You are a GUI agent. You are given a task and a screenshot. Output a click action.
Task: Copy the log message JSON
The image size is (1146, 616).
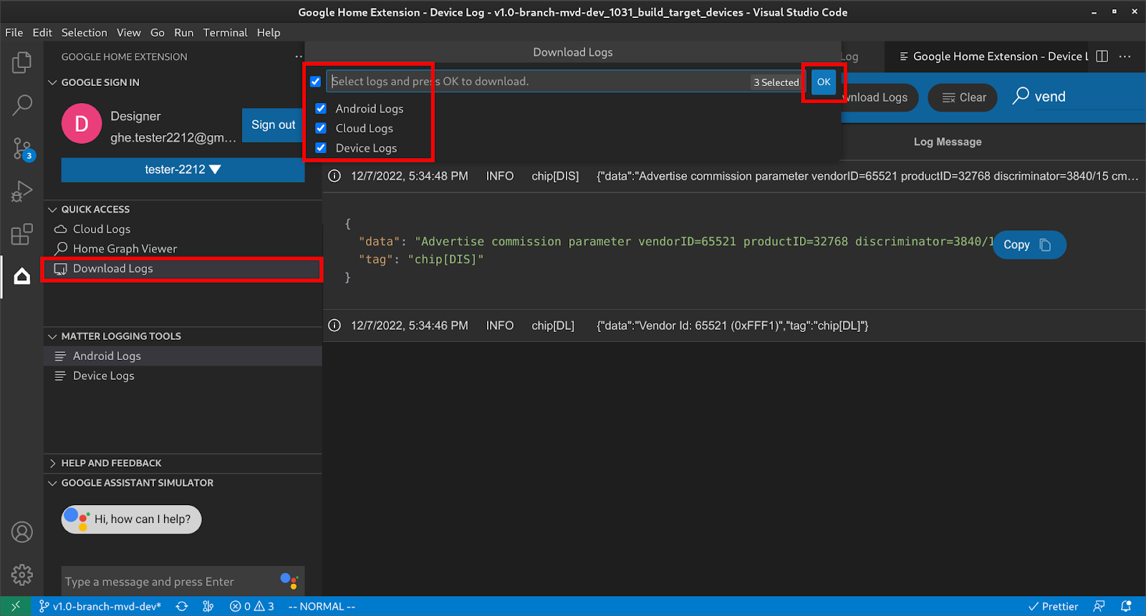click(1029, 245)
